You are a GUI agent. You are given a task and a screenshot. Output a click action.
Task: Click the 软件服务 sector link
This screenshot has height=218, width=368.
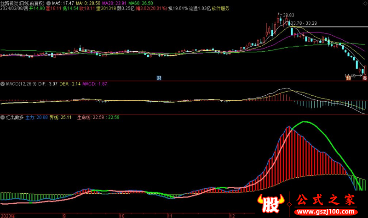pos(221,9)
